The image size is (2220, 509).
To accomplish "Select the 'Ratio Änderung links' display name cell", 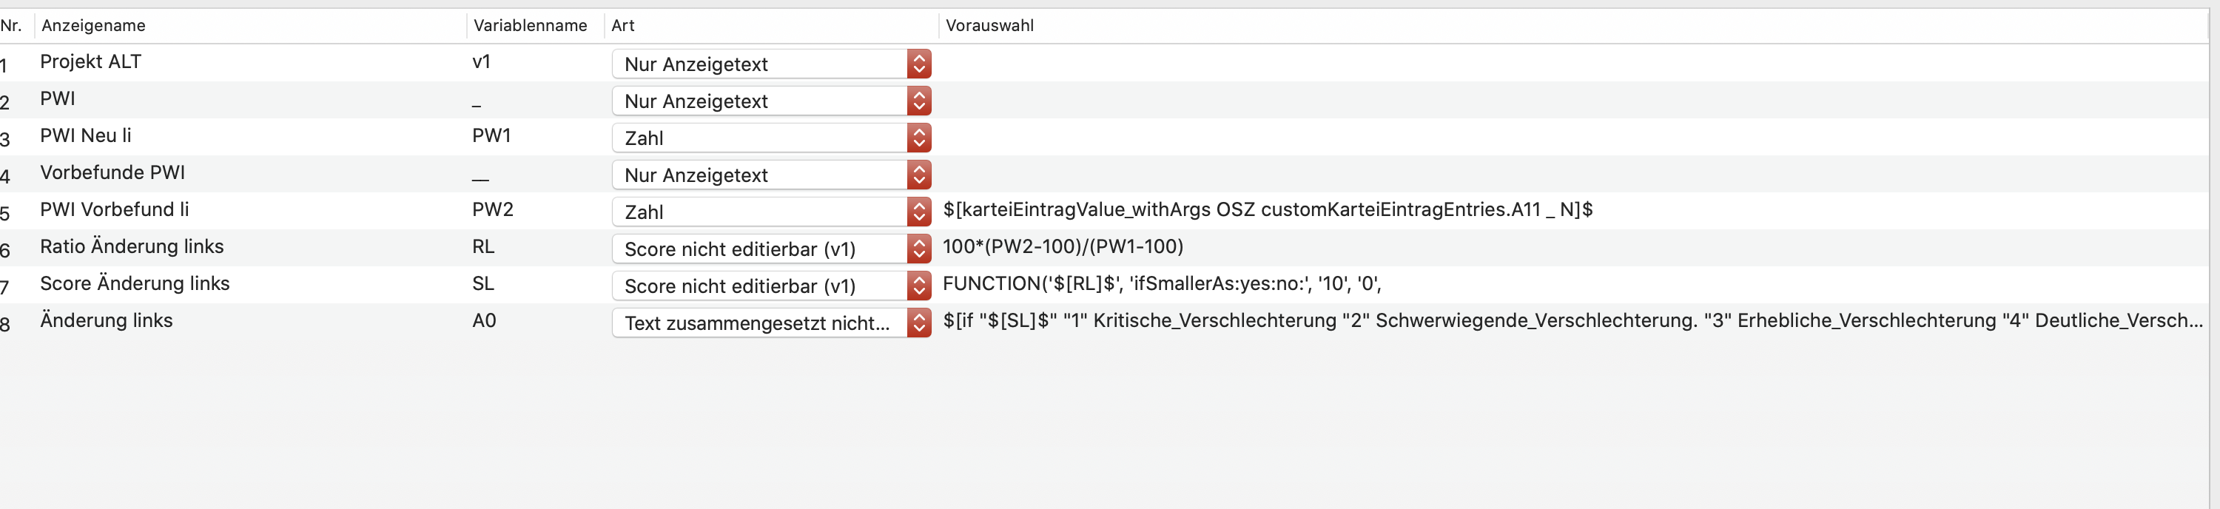I will click(132, 247).
